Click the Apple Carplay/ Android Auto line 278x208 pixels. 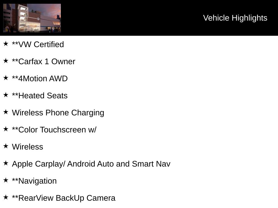pos(91,164)
